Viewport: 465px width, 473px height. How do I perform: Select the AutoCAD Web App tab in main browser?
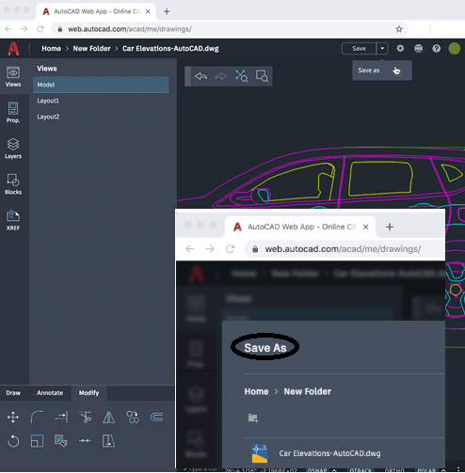[96, 11]
